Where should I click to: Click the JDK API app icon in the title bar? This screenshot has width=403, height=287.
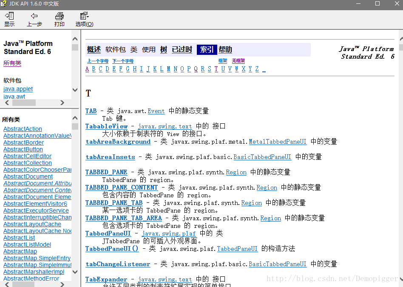3,3
